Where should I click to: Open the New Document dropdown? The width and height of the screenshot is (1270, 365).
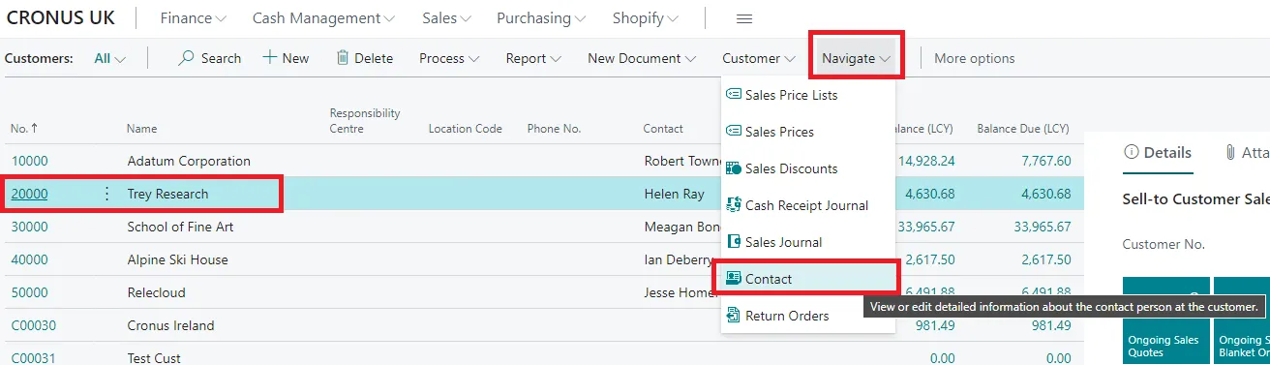click(642, 58)
